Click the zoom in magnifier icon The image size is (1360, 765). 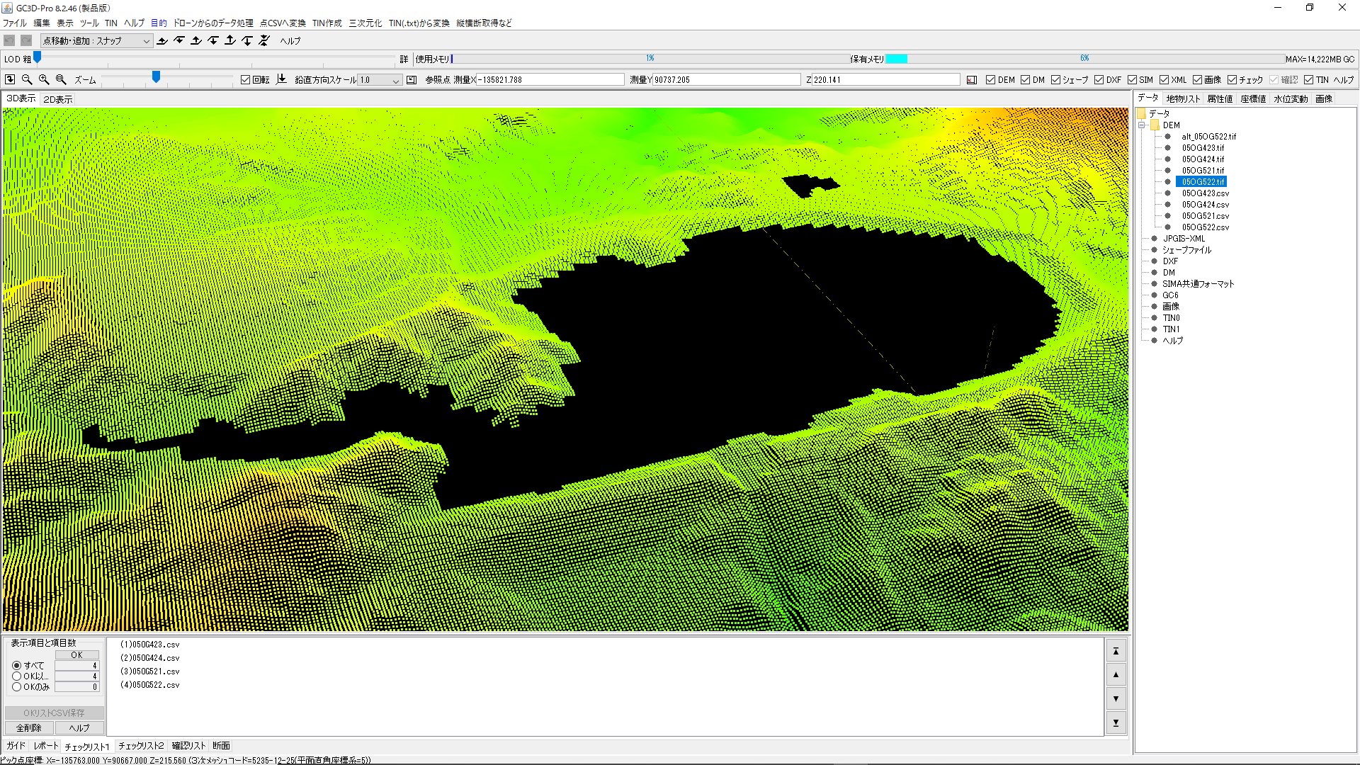44,79
